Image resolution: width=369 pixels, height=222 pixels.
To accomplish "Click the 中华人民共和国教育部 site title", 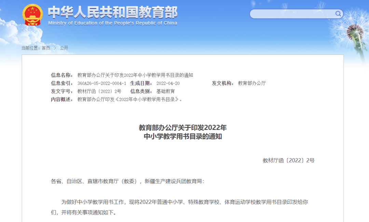I will 113,12.
